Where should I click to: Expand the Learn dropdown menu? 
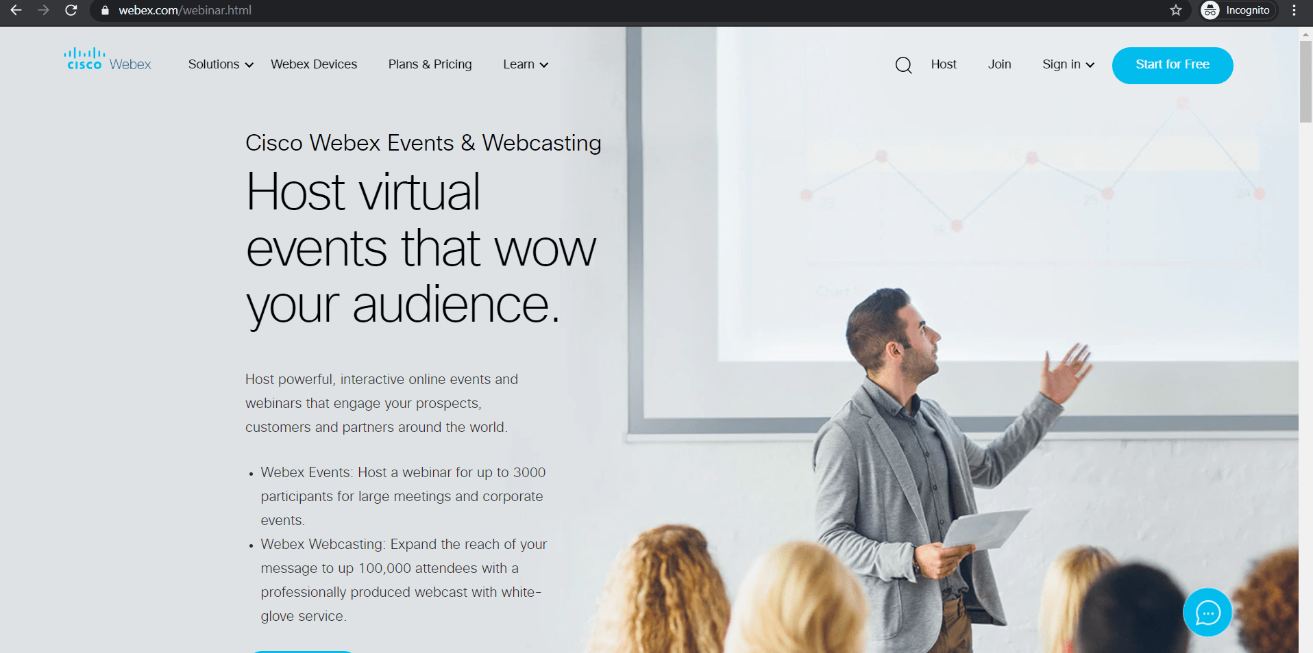526,64
